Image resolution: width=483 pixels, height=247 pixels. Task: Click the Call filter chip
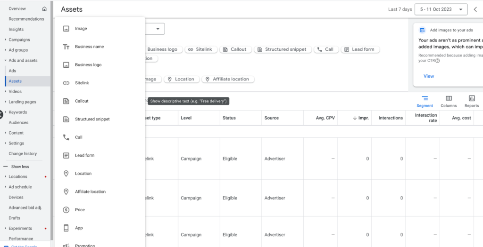[326, 49]
